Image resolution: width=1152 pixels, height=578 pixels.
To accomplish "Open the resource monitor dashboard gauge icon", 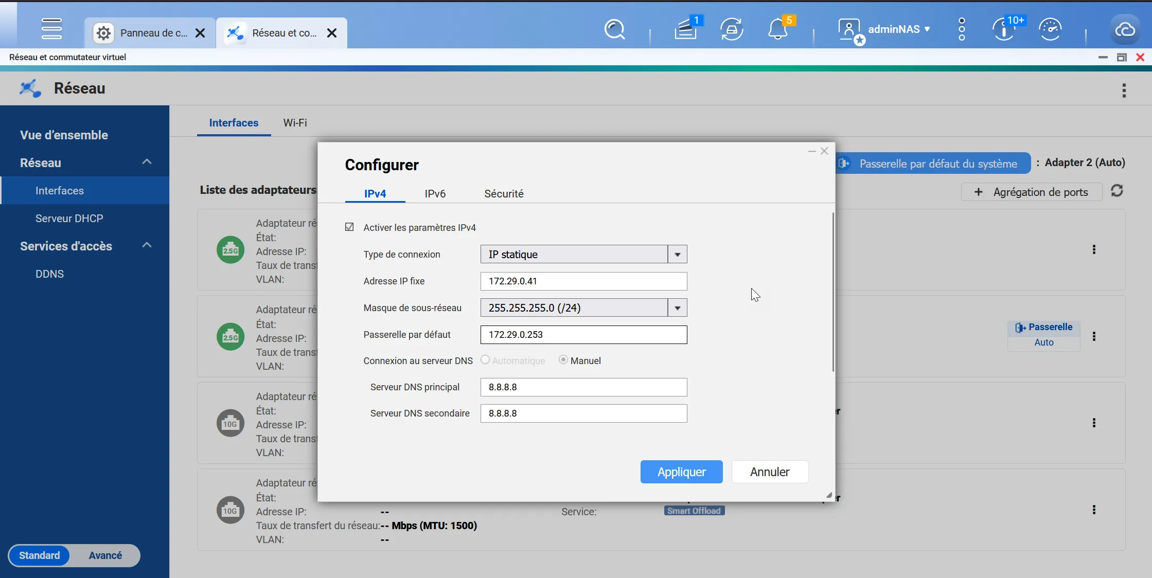I will click(x=1050, y=29).
